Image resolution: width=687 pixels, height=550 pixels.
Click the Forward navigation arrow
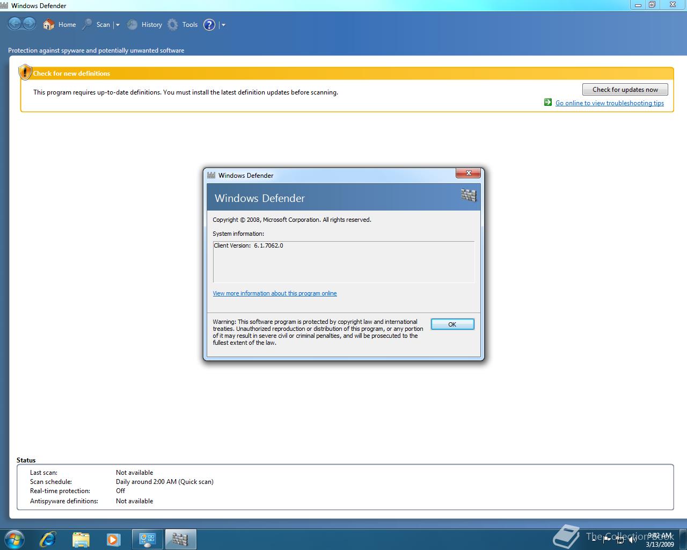pyautogui.click(x=29, y=24)
